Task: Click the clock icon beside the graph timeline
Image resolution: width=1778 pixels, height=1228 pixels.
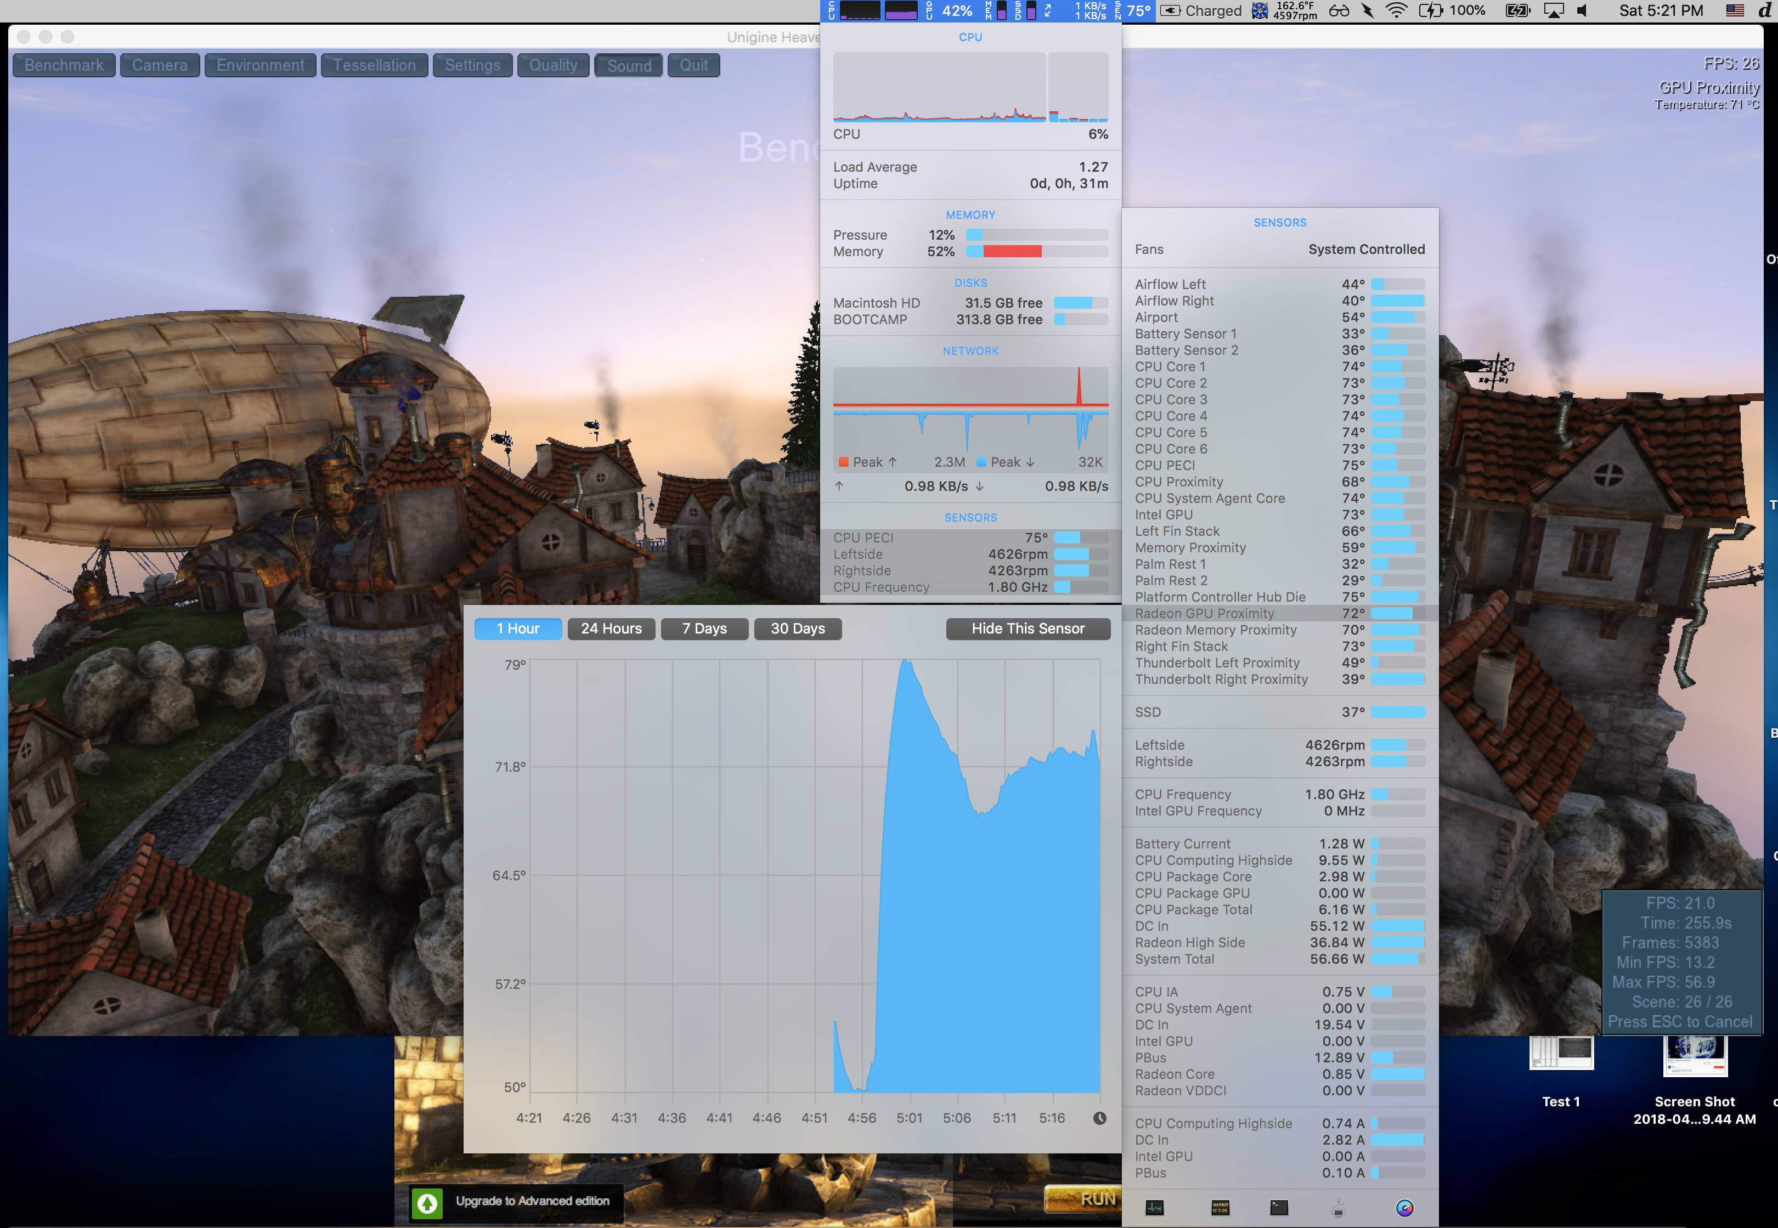Action: (1099, 1118)
